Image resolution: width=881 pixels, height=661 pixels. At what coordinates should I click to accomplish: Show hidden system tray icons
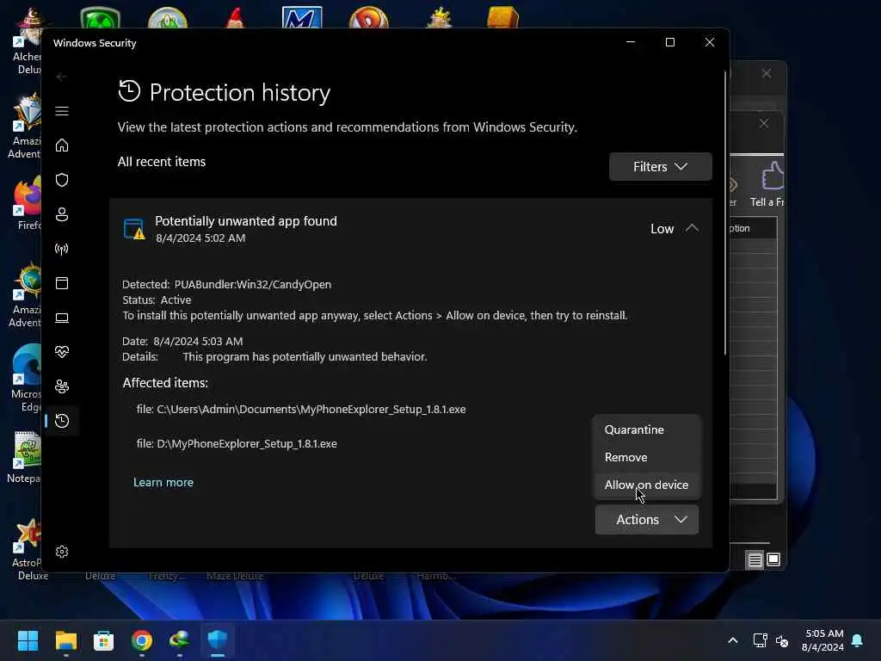(733, 640)
